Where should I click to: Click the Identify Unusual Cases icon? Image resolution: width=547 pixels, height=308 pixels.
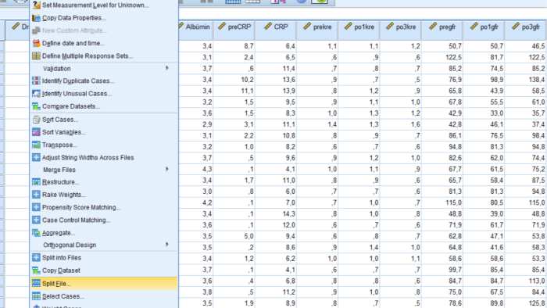point(36,94)
